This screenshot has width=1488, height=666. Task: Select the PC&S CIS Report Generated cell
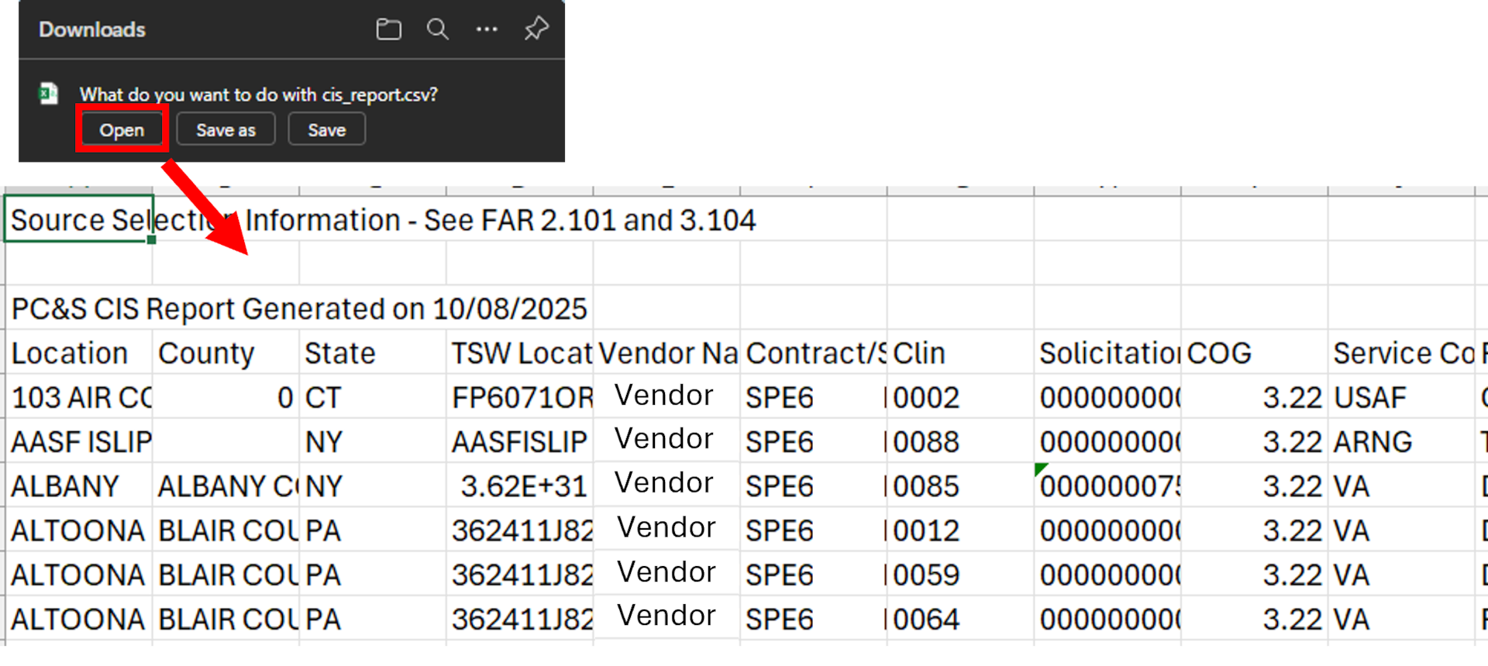[78, 308]
